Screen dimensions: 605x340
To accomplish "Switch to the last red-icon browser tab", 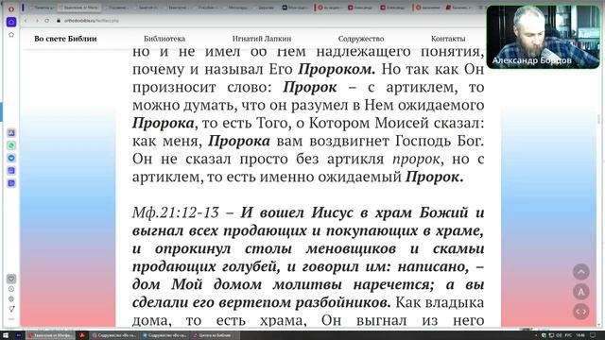I will coord(459,8).
